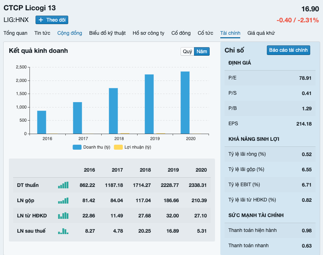Click the KHẢ NĂNG SINH LỢI heading
The image size is (323, 255).
[x=254, y=139]
